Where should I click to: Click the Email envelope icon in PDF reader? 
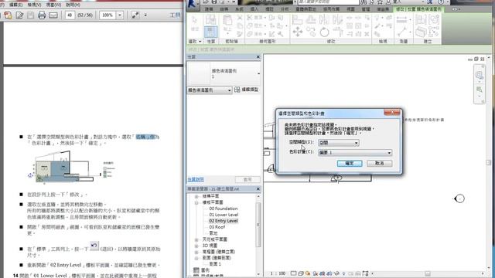tap(53, 15)
